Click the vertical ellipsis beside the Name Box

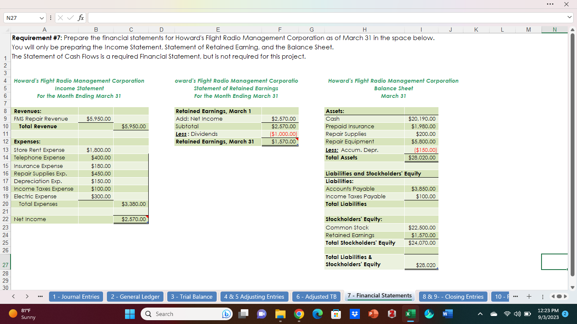coord(50,18)
